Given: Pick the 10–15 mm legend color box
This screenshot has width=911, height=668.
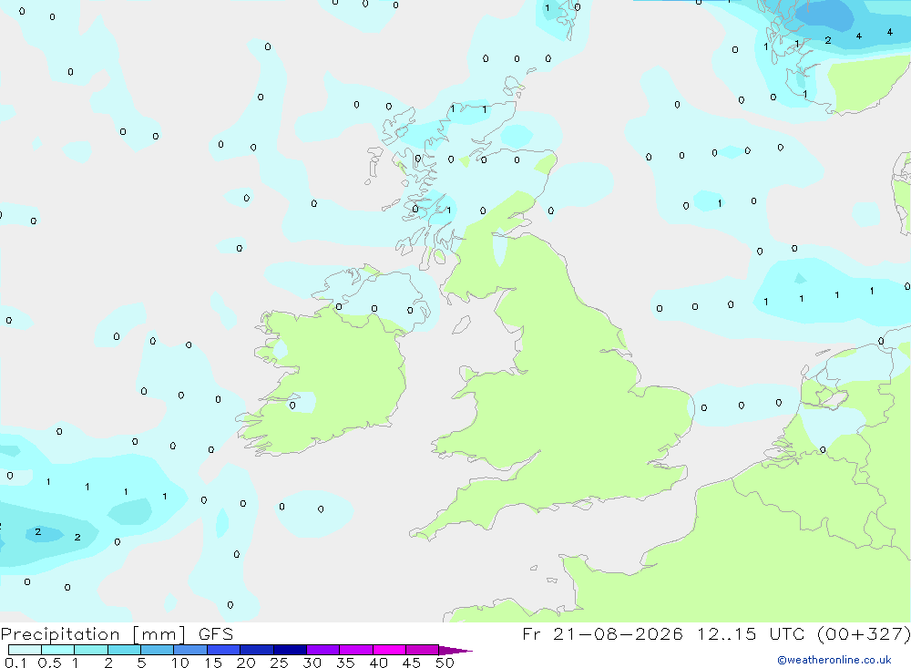Looking at the screenshot, I should tap(190, 650).
